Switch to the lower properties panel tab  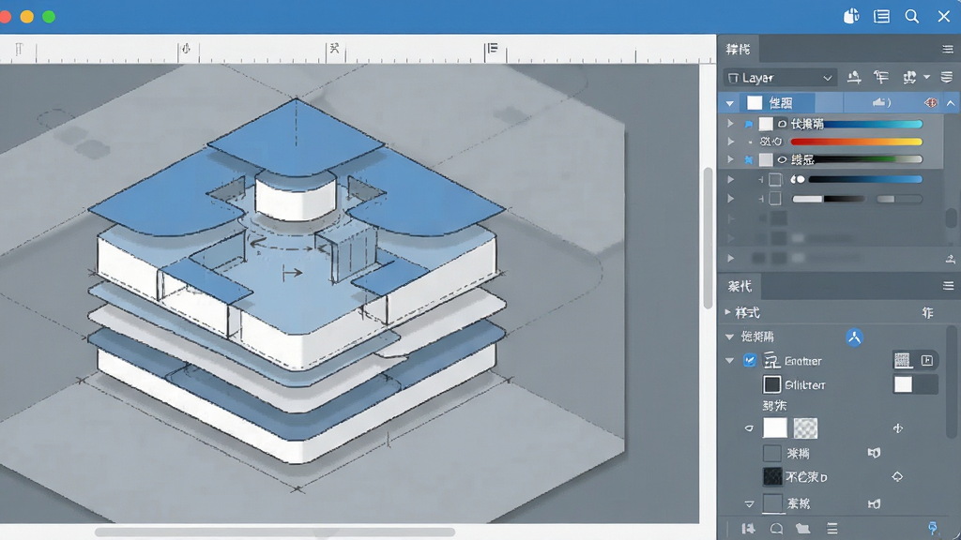(740, 286)
